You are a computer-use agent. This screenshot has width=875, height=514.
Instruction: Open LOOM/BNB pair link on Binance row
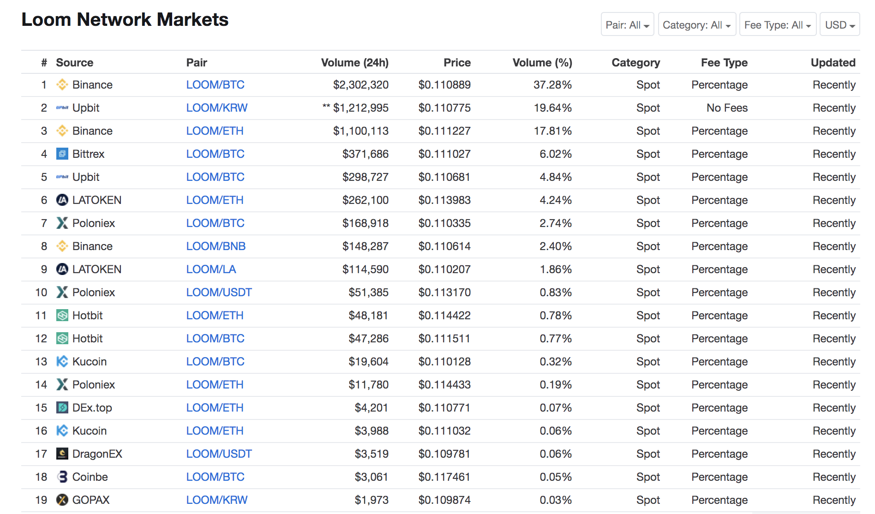click(x=216, y=246)
